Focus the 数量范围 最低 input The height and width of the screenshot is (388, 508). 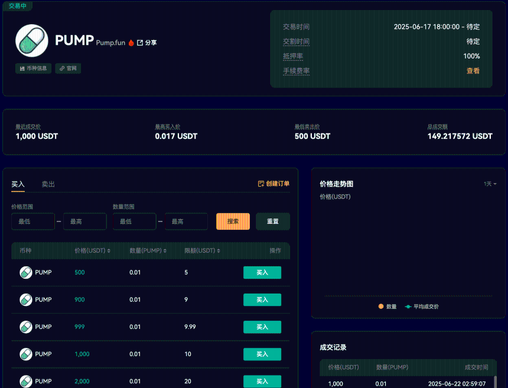[x=135, y=221]
